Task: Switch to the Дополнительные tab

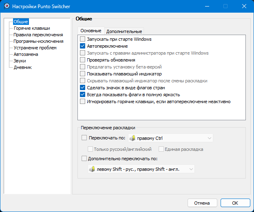Action: pos(124,31)
